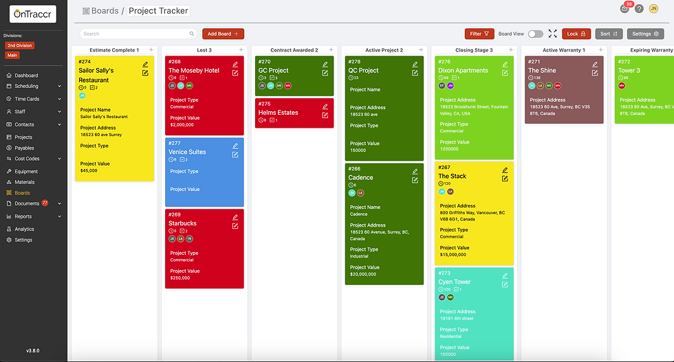Add a card to the Closing Stage column with plus icon

pyautogui.click(x=510, y=50)
